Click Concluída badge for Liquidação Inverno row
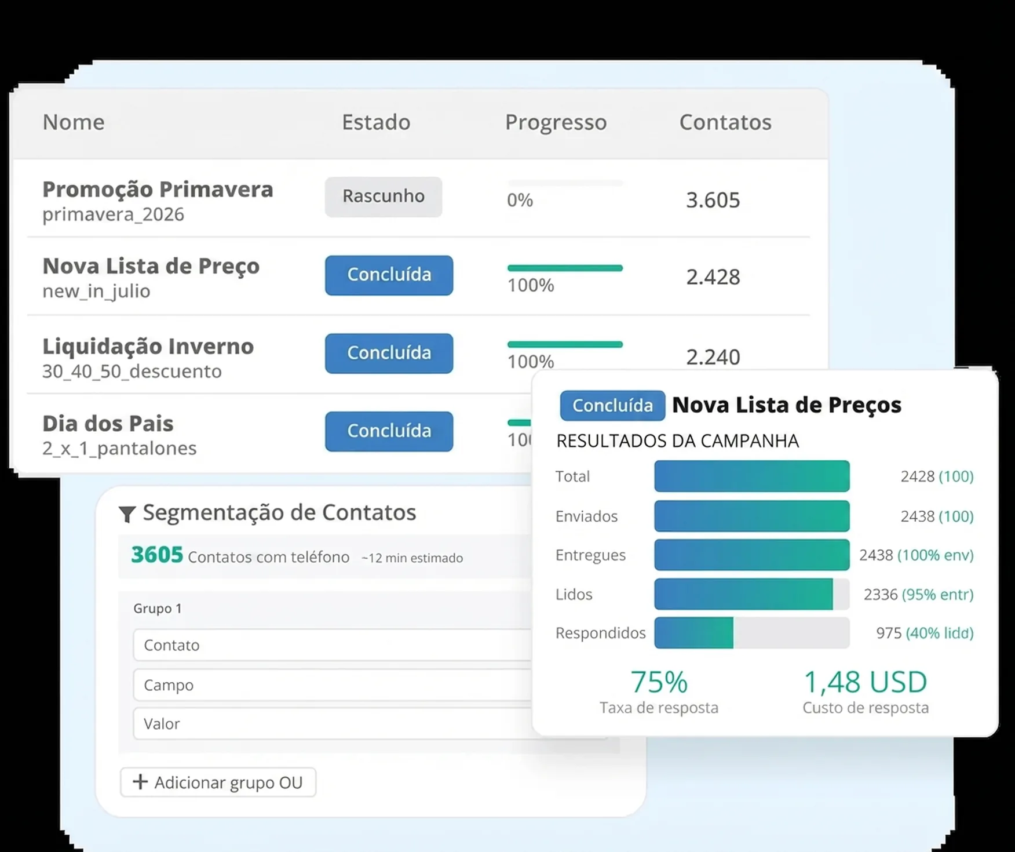The width and height of the screenshot is (1015, 852). [389, 353]
